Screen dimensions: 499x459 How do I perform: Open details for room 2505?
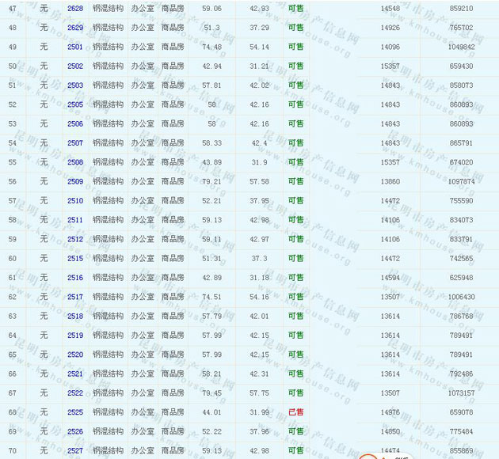tap(75, 104)
